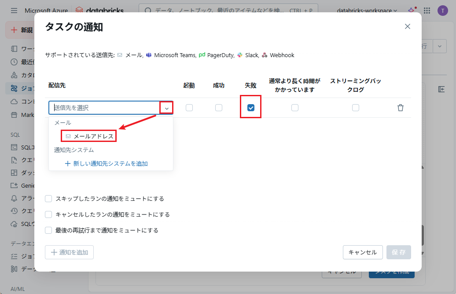
Task: Open the Queries sidebar icon
Action: pos(14,160)
